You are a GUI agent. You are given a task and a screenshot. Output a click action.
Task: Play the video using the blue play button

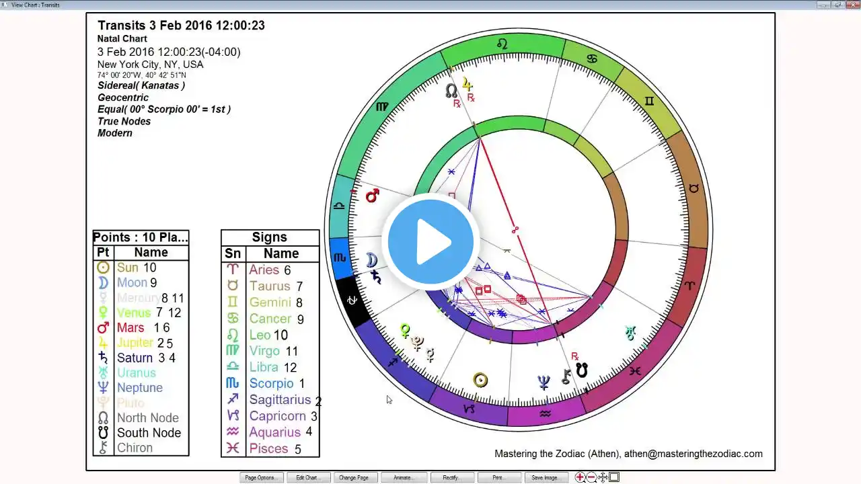pyautogui.click(x=431, y=241)
